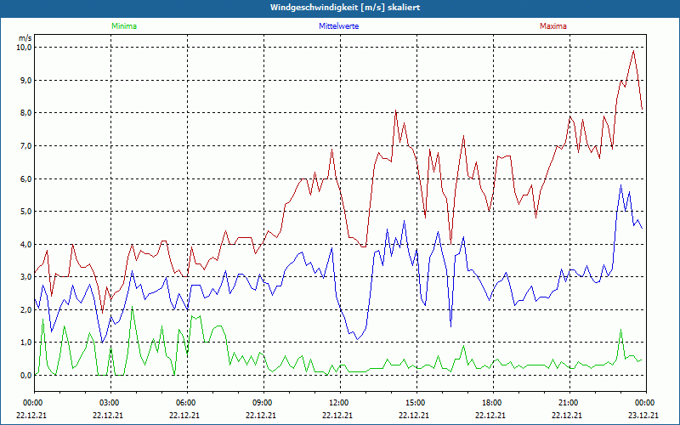This screenshot has width=680, height=425.
Task: Click the '0,0' y-axis value
Action: point(26,375)
